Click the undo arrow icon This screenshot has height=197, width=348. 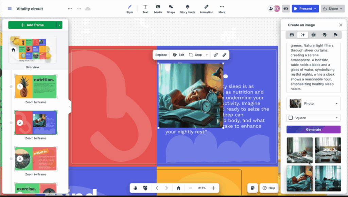coord(70,9)
